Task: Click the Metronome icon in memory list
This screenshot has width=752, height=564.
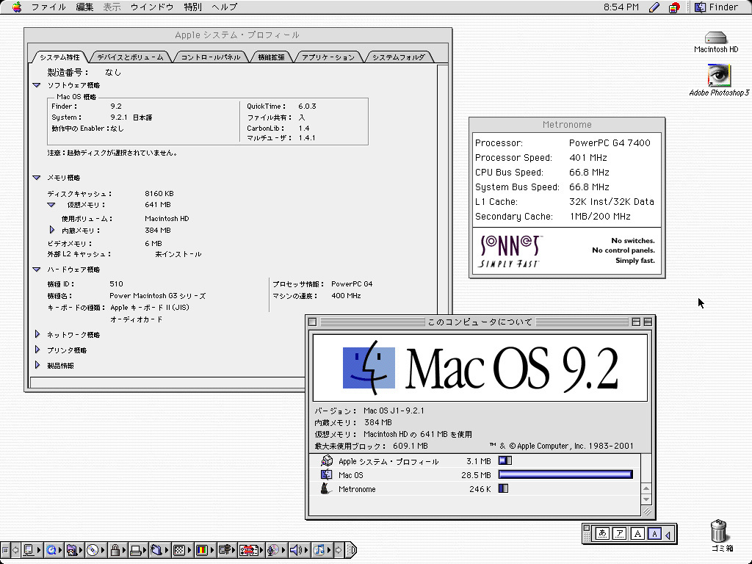Action: pos(327,488)
